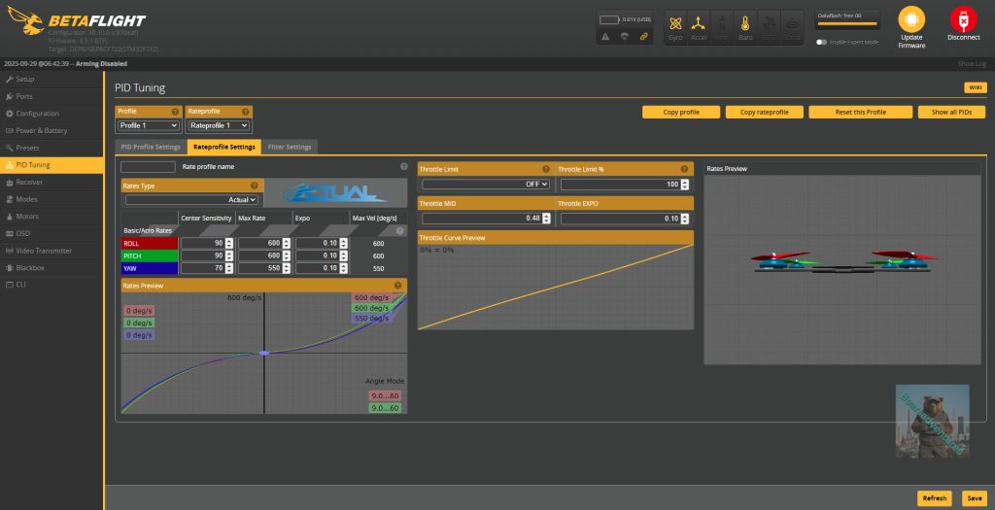Toggle Enable Expert Mode switch
Screen dimensions: 995x510
click(x=822, y=42)
